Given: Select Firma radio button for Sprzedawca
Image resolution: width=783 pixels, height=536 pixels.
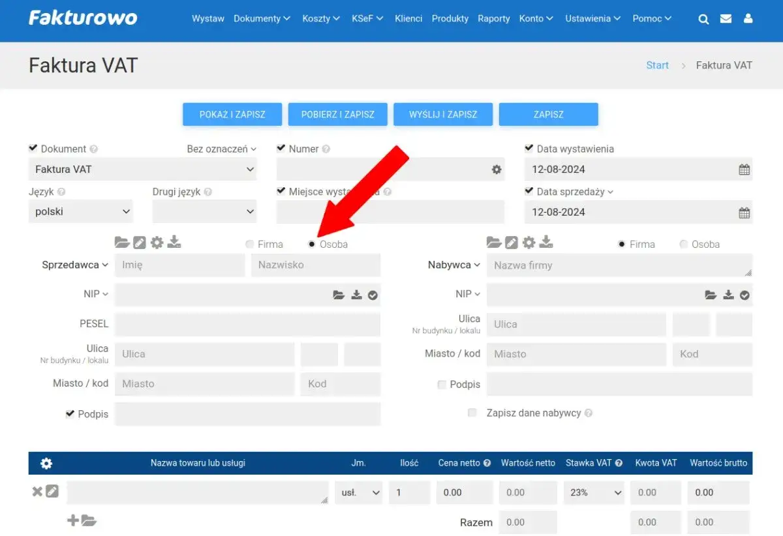Looking at the screenshot, I should [x=250, y=245].
